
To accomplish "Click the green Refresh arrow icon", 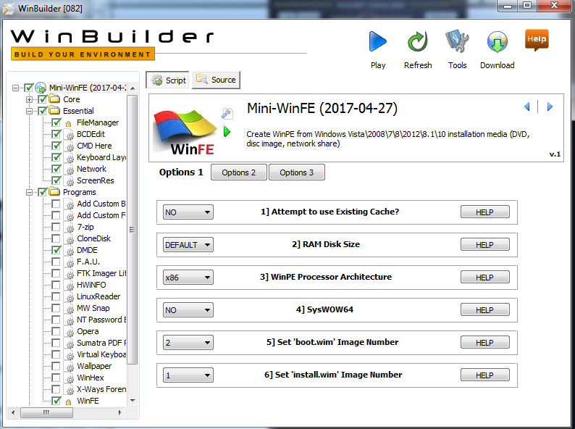I will coord(418,41).
